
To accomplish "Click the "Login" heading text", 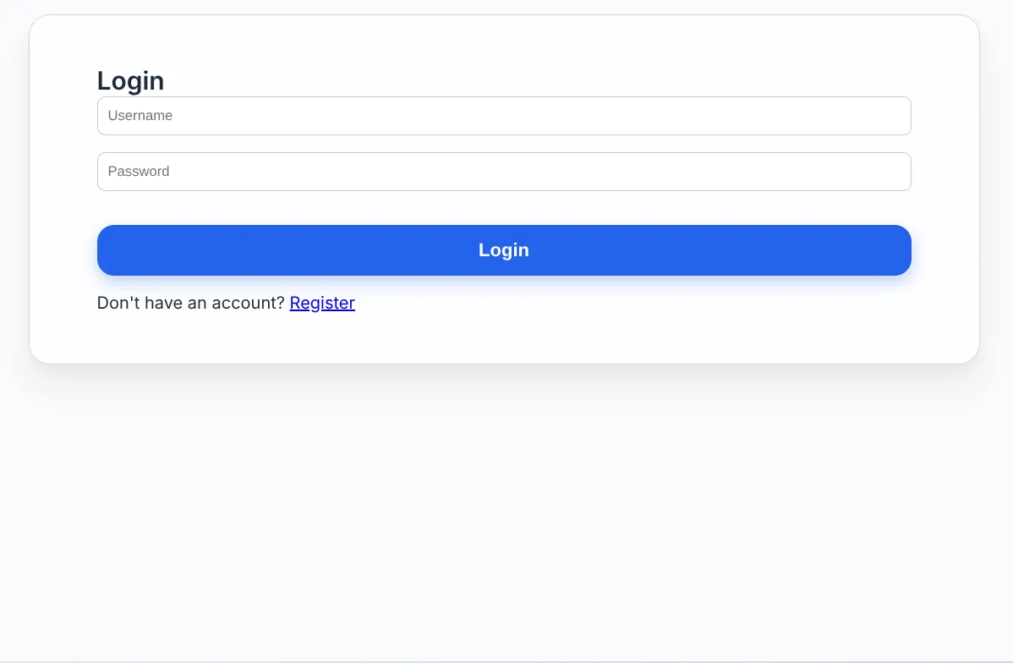I will (x=130, y=81).
